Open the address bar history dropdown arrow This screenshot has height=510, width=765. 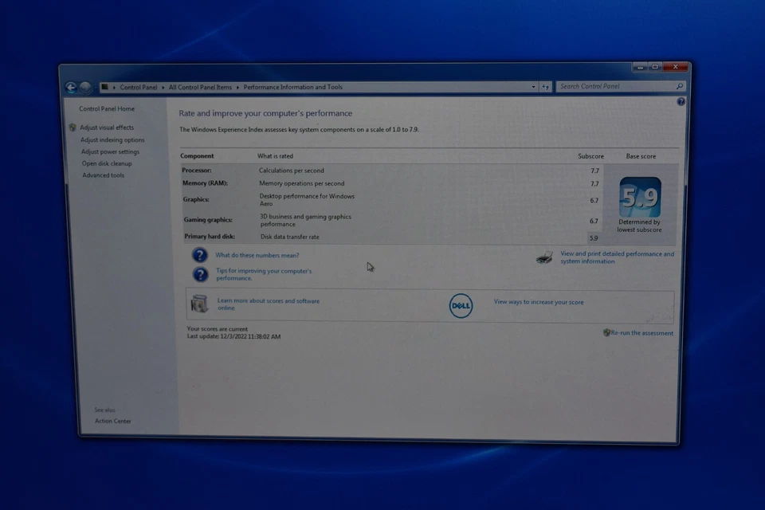coord(534,87)
